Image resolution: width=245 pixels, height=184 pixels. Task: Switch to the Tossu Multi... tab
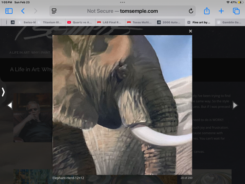140,22
